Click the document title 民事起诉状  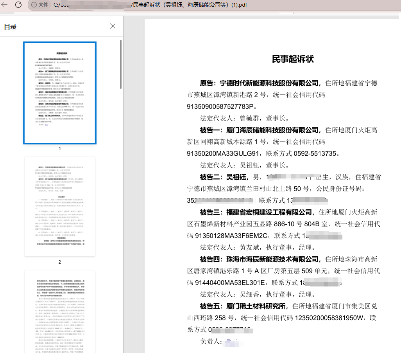tap(293, 59)
